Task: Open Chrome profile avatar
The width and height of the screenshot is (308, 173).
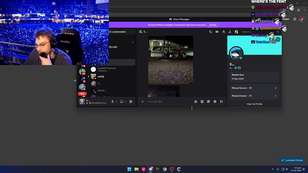Action: coord(303,19)
